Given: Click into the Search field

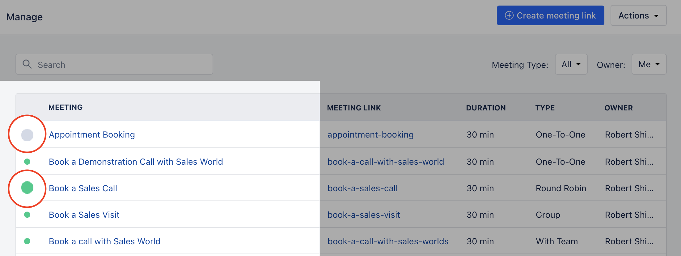Looking at the screenshot, I should tap(114, 64).
